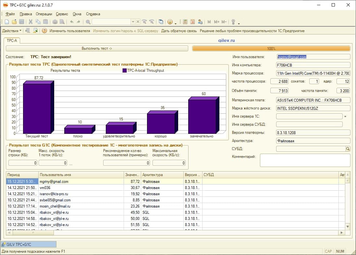Open the Действия dropdown menu
This screenshot has height=255, width=356.
pos(12,31)
